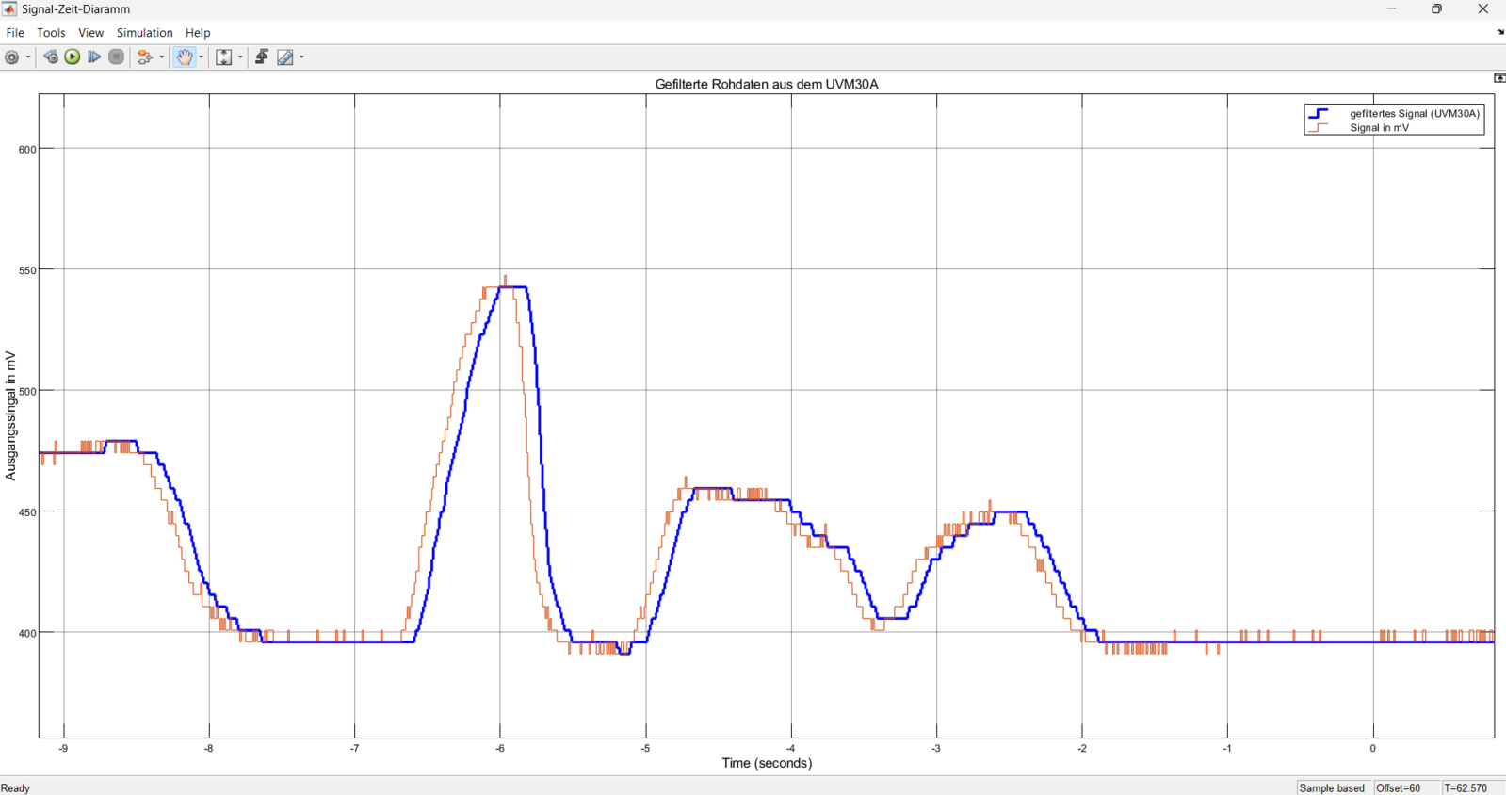1506x795 pixels.
Task: Expand the Scale Axes dropdown arrow
Action: point(240,57)
